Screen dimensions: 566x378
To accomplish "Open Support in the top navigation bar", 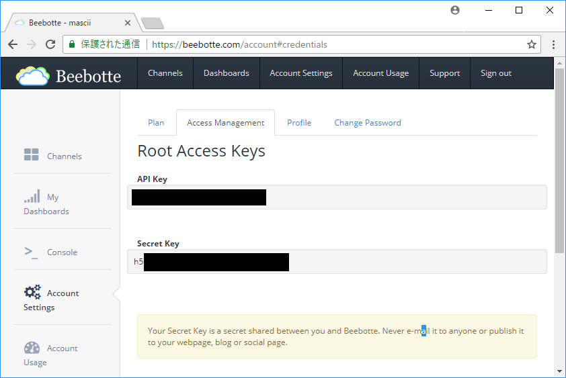I will [x=445, y=73].
